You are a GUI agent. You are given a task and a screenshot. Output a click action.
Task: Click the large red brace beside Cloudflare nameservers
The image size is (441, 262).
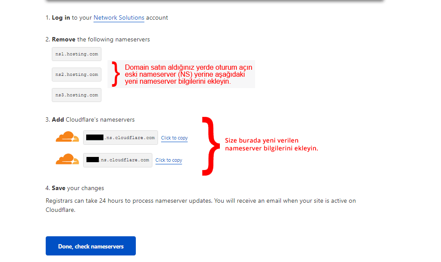click(210, 146)
